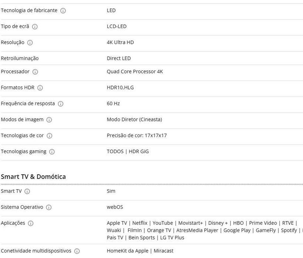This screenshot has width=303, height=258.
Task: Click the info icon next to Smart TV
Action: [x=27, y=191]
